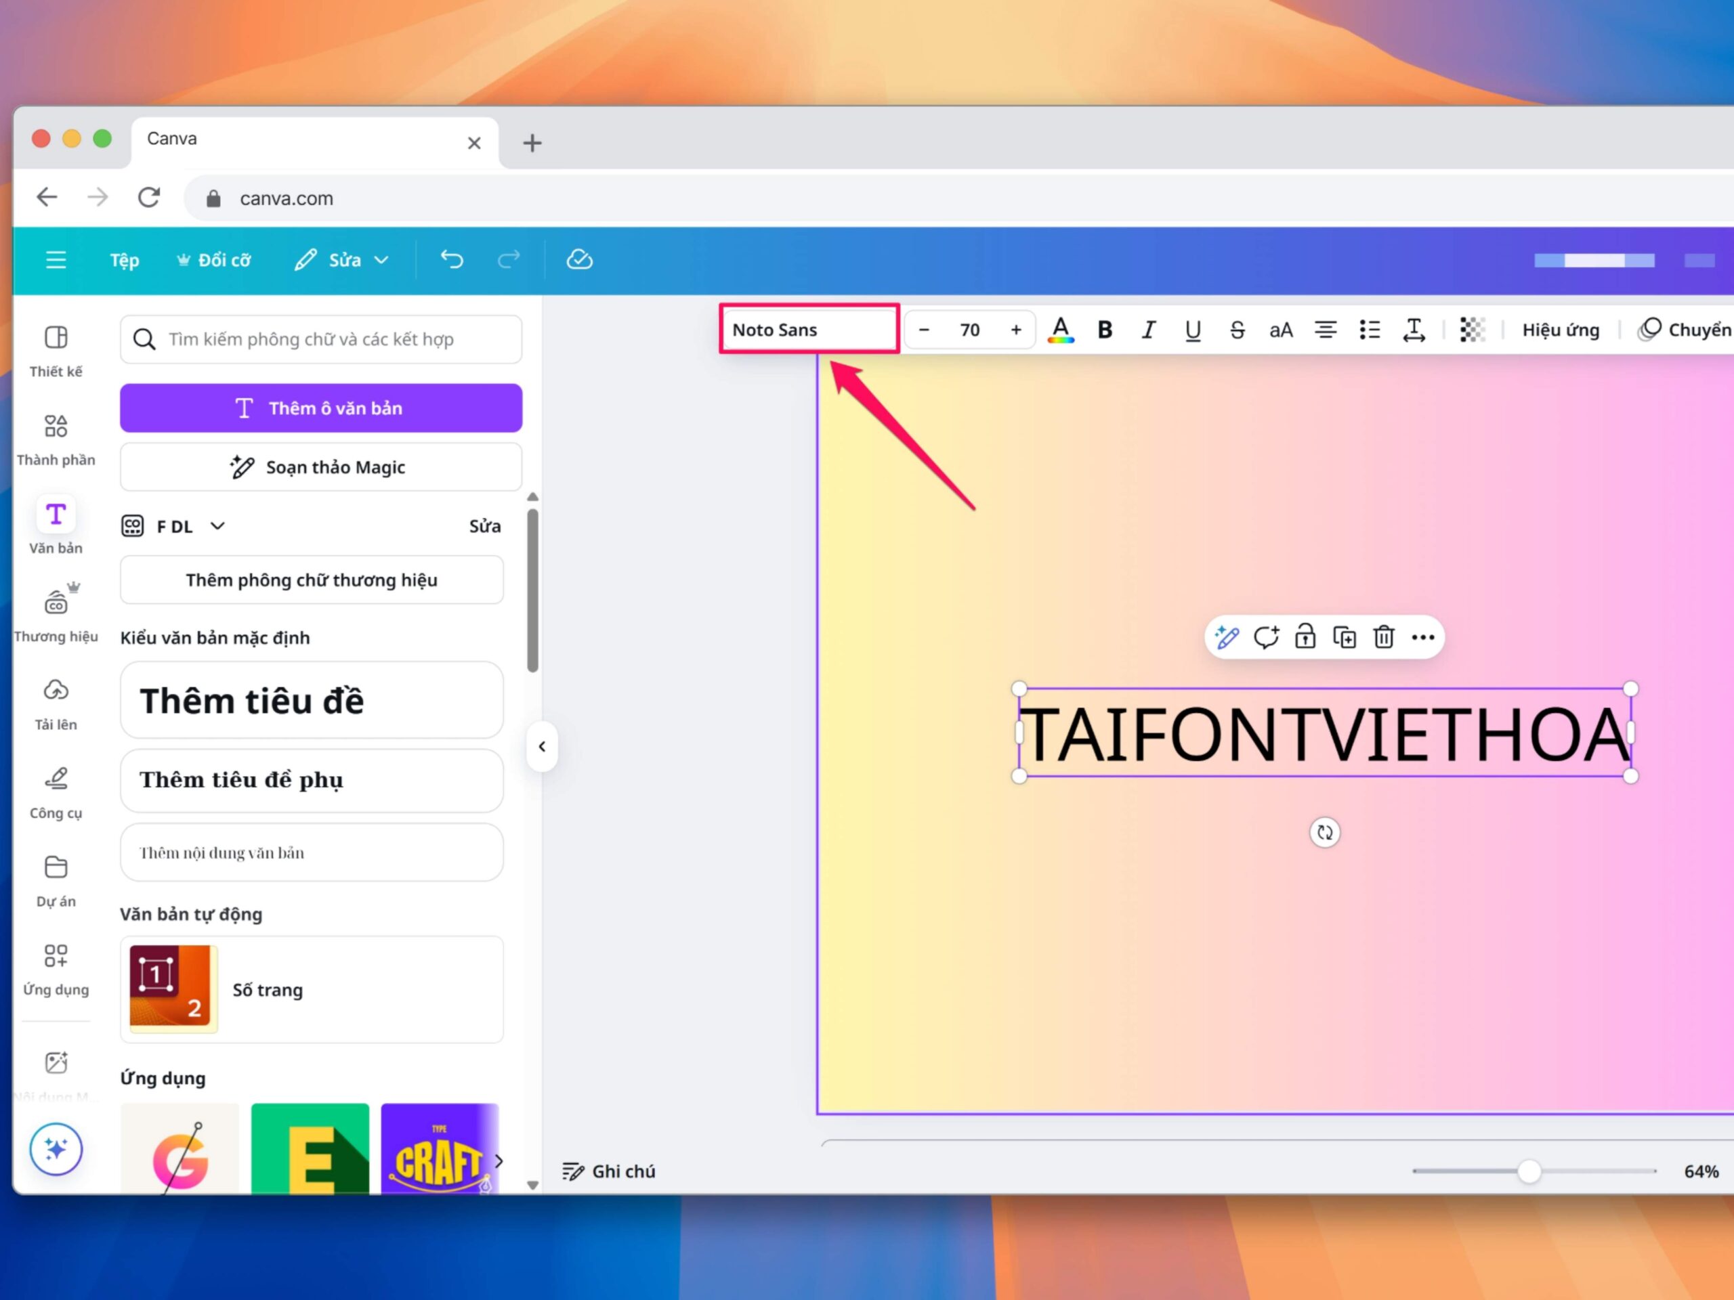Add a comment to the text
Viewport: 1734px width, 1300px height.
tap(1266, 637)
